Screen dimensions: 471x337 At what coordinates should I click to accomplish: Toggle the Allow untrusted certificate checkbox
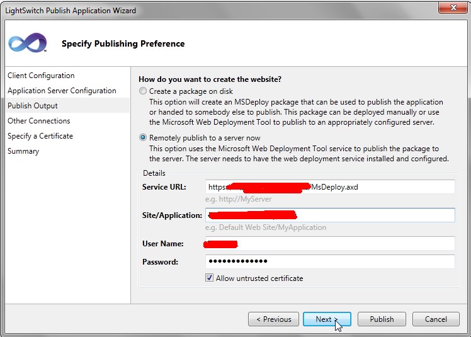click(x=210, y=278)
